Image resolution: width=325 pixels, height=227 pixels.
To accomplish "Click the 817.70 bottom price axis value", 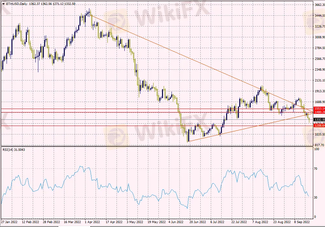I will pos(319,145).
